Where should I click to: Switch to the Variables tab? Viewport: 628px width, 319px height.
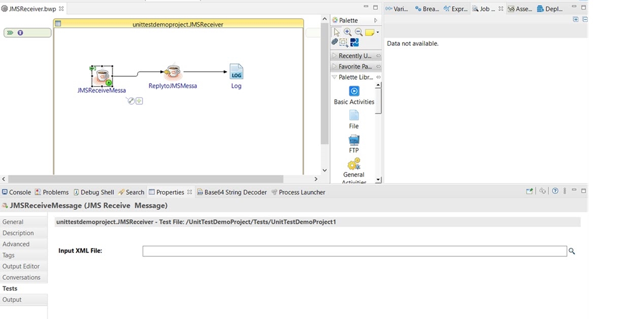click(x=397, y=9)
